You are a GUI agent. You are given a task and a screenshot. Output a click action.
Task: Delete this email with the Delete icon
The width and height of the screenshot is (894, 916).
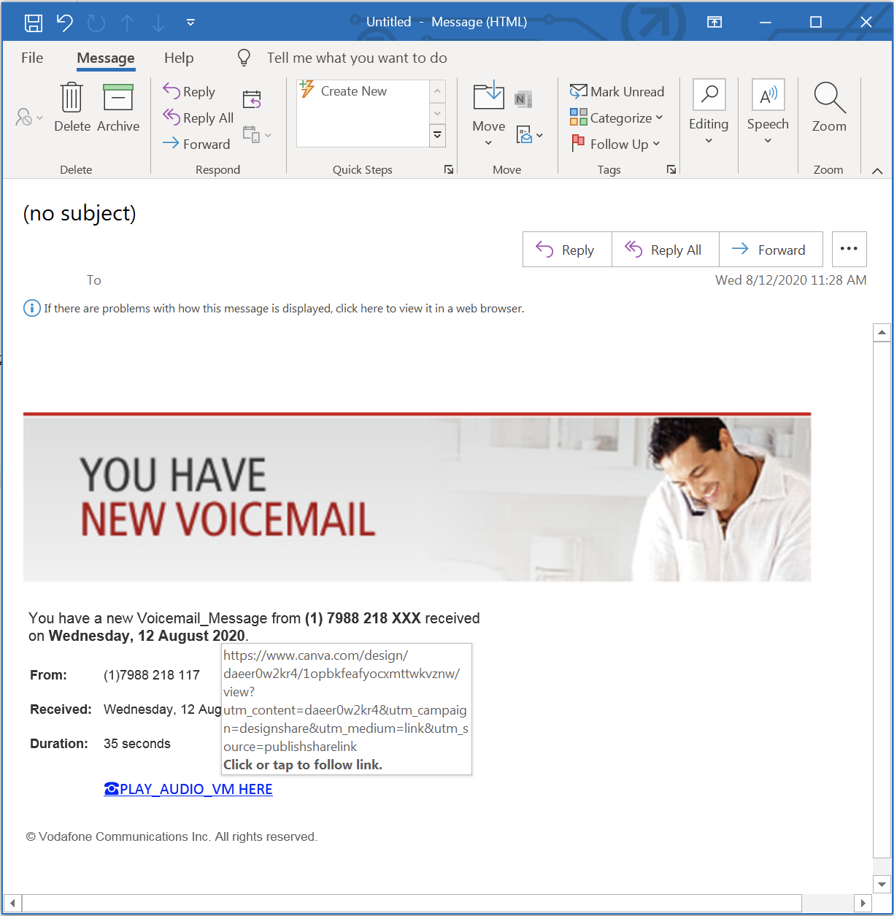point(72,106)
